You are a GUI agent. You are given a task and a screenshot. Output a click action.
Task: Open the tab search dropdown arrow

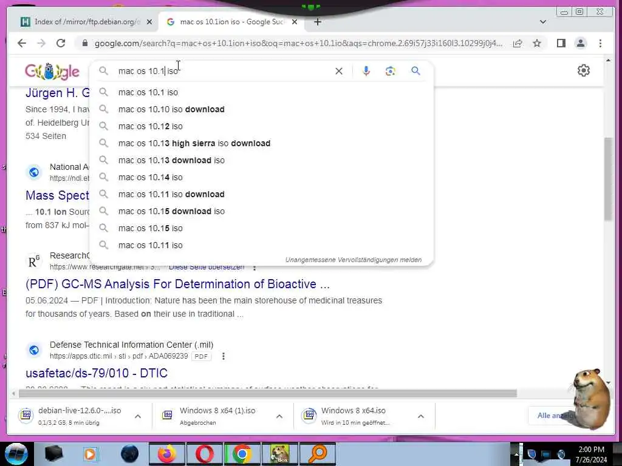(x=542, y=22)
